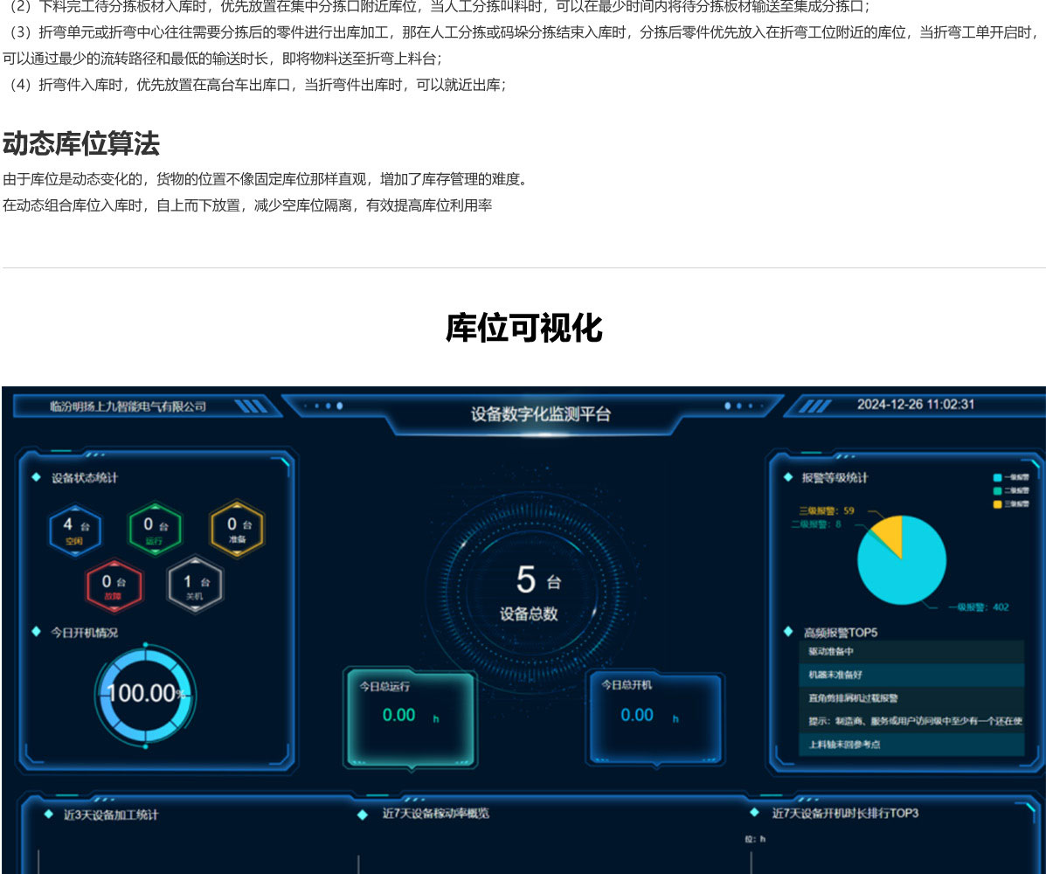
Task: Click the 设备数字化监测平台 dashboard title
Action: click(541, 414)
